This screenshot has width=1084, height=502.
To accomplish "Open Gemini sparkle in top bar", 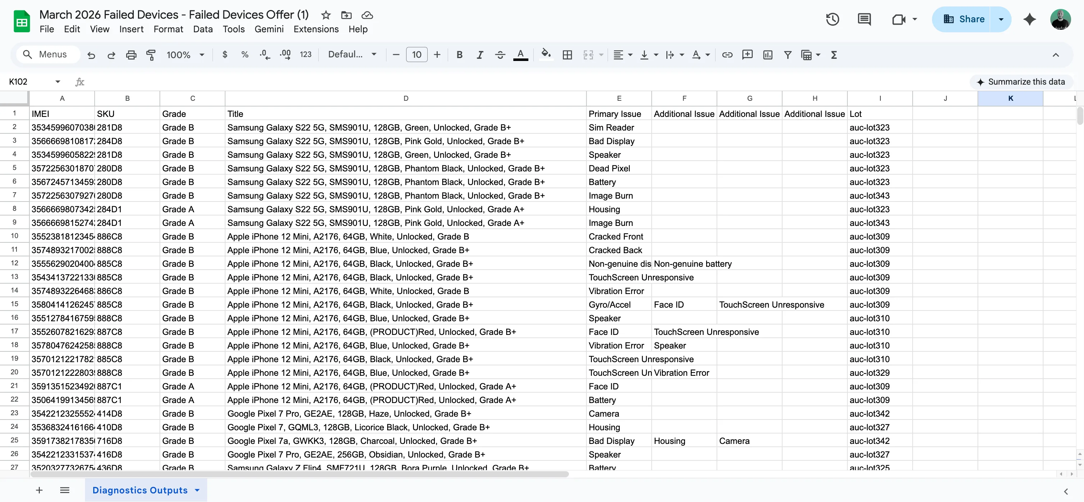I will pos(1029,19).
